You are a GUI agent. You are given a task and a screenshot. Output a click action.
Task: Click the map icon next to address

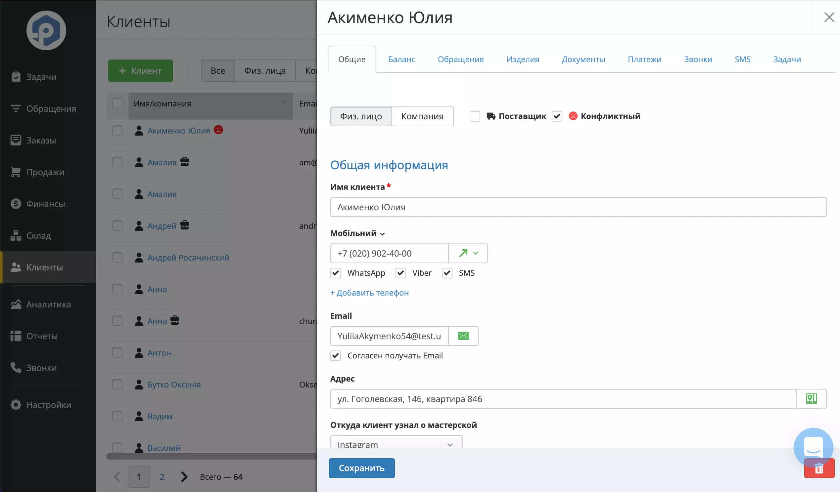click(x=811, y=399)
